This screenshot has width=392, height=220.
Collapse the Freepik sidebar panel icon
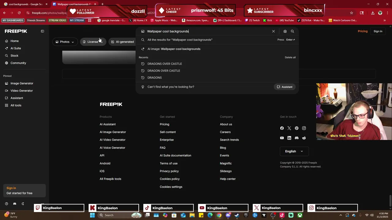coord(43,31)
